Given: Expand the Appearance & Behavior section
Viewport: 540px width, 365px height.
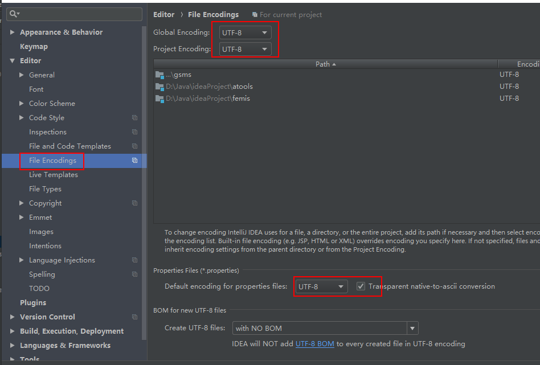Looking at the screenshot, I should coord(13,32).
